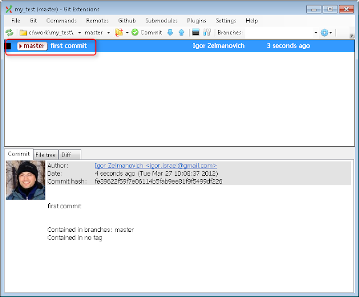This screenshot has width=359, height=297.
Task: Click the toolbar overflow arrow at far right
Action: (352, 36)
